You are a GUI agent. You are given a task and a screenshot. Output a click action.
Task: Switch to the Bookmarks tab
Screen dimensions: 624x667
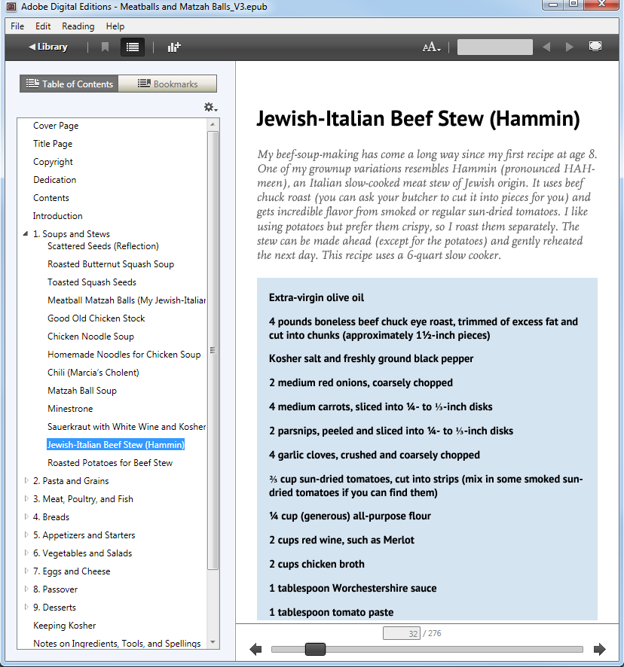click(167, 84)
